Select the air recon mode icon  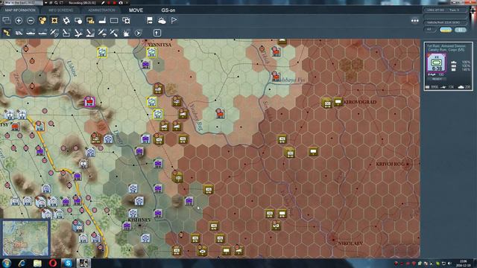point(54,33)
